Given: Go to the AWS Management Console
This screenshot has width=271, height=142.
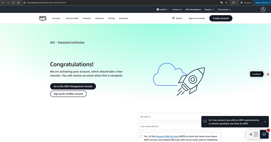Looking at the screenshot, I should [73, 86].
